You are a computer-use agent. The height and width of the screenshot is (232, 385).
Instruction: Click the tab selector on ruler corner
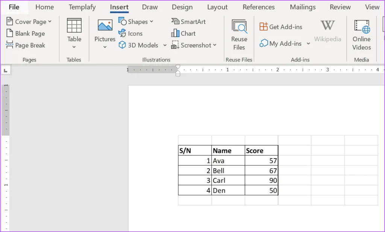click(6, 70)
